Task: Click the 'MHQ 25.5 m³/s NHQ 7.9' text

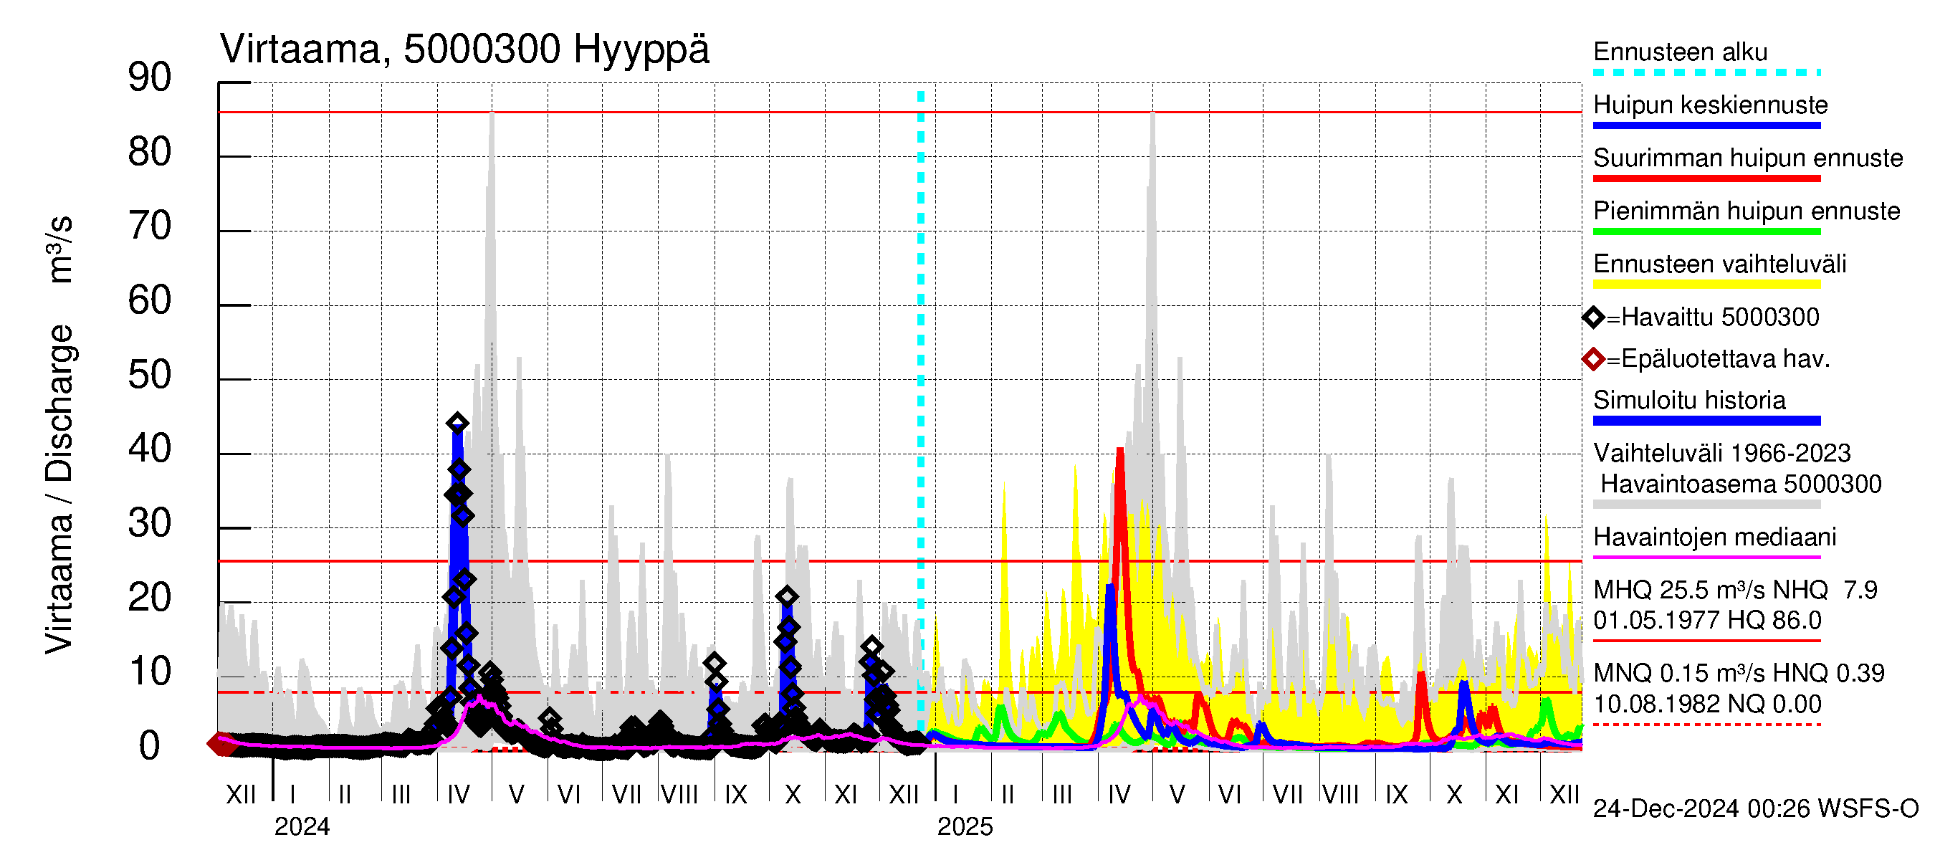Action: pyautogui.click(x=1735, y=591)
